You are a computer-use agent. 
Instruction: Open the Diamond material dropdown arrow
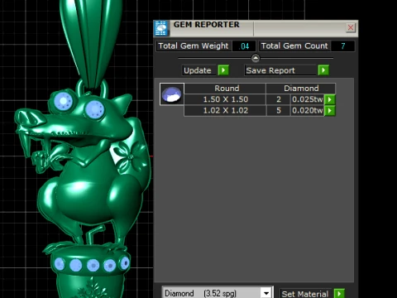click(266, 293)
